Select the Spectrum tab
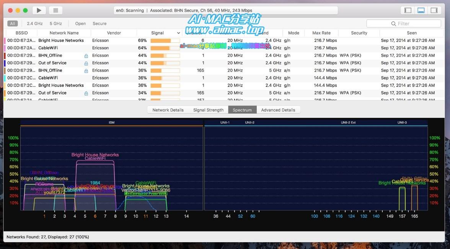 242,110
